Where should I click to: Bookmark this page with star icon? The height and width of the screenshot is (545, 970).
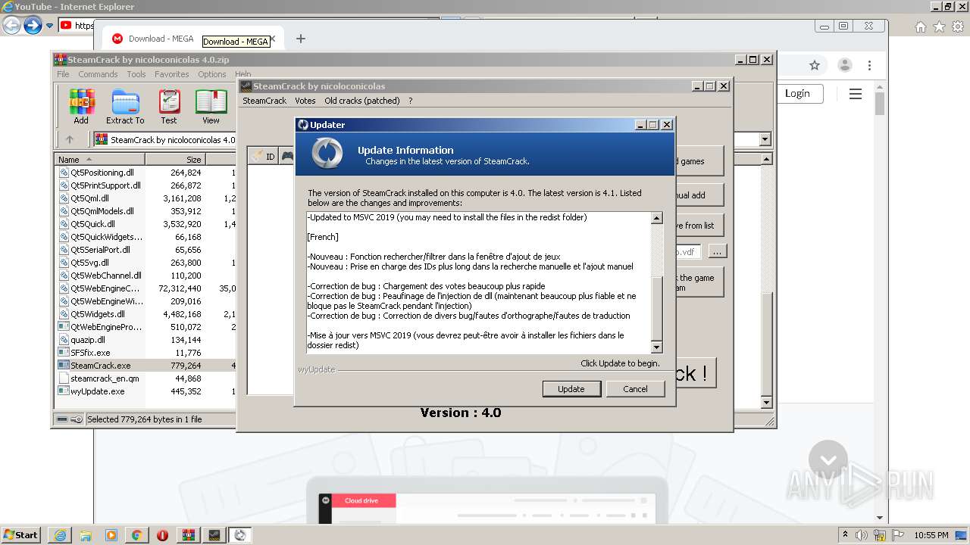[815, 65]
